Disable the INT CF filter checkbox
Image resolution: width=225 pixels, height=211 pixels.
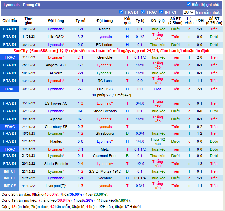tap(161, 12)
